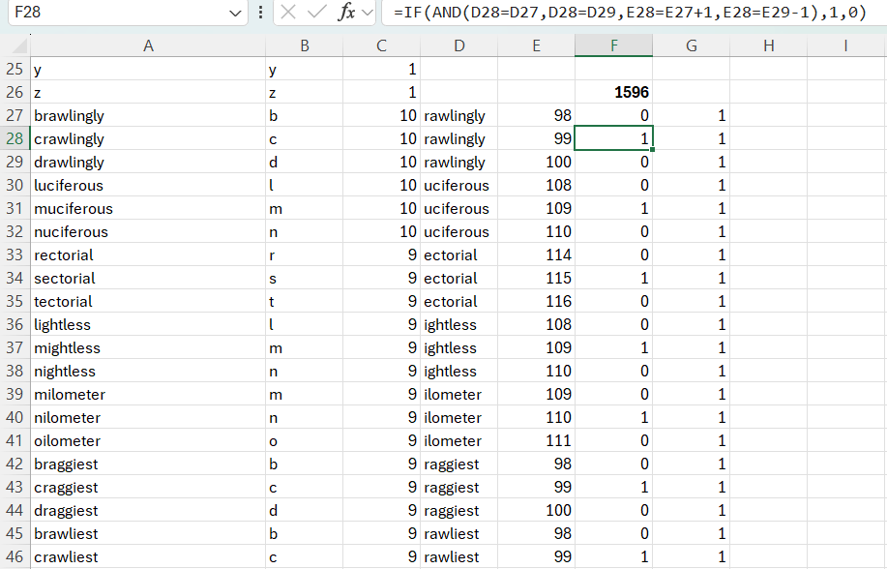
Task: Click cell with word draggiest
Action: 148,510
